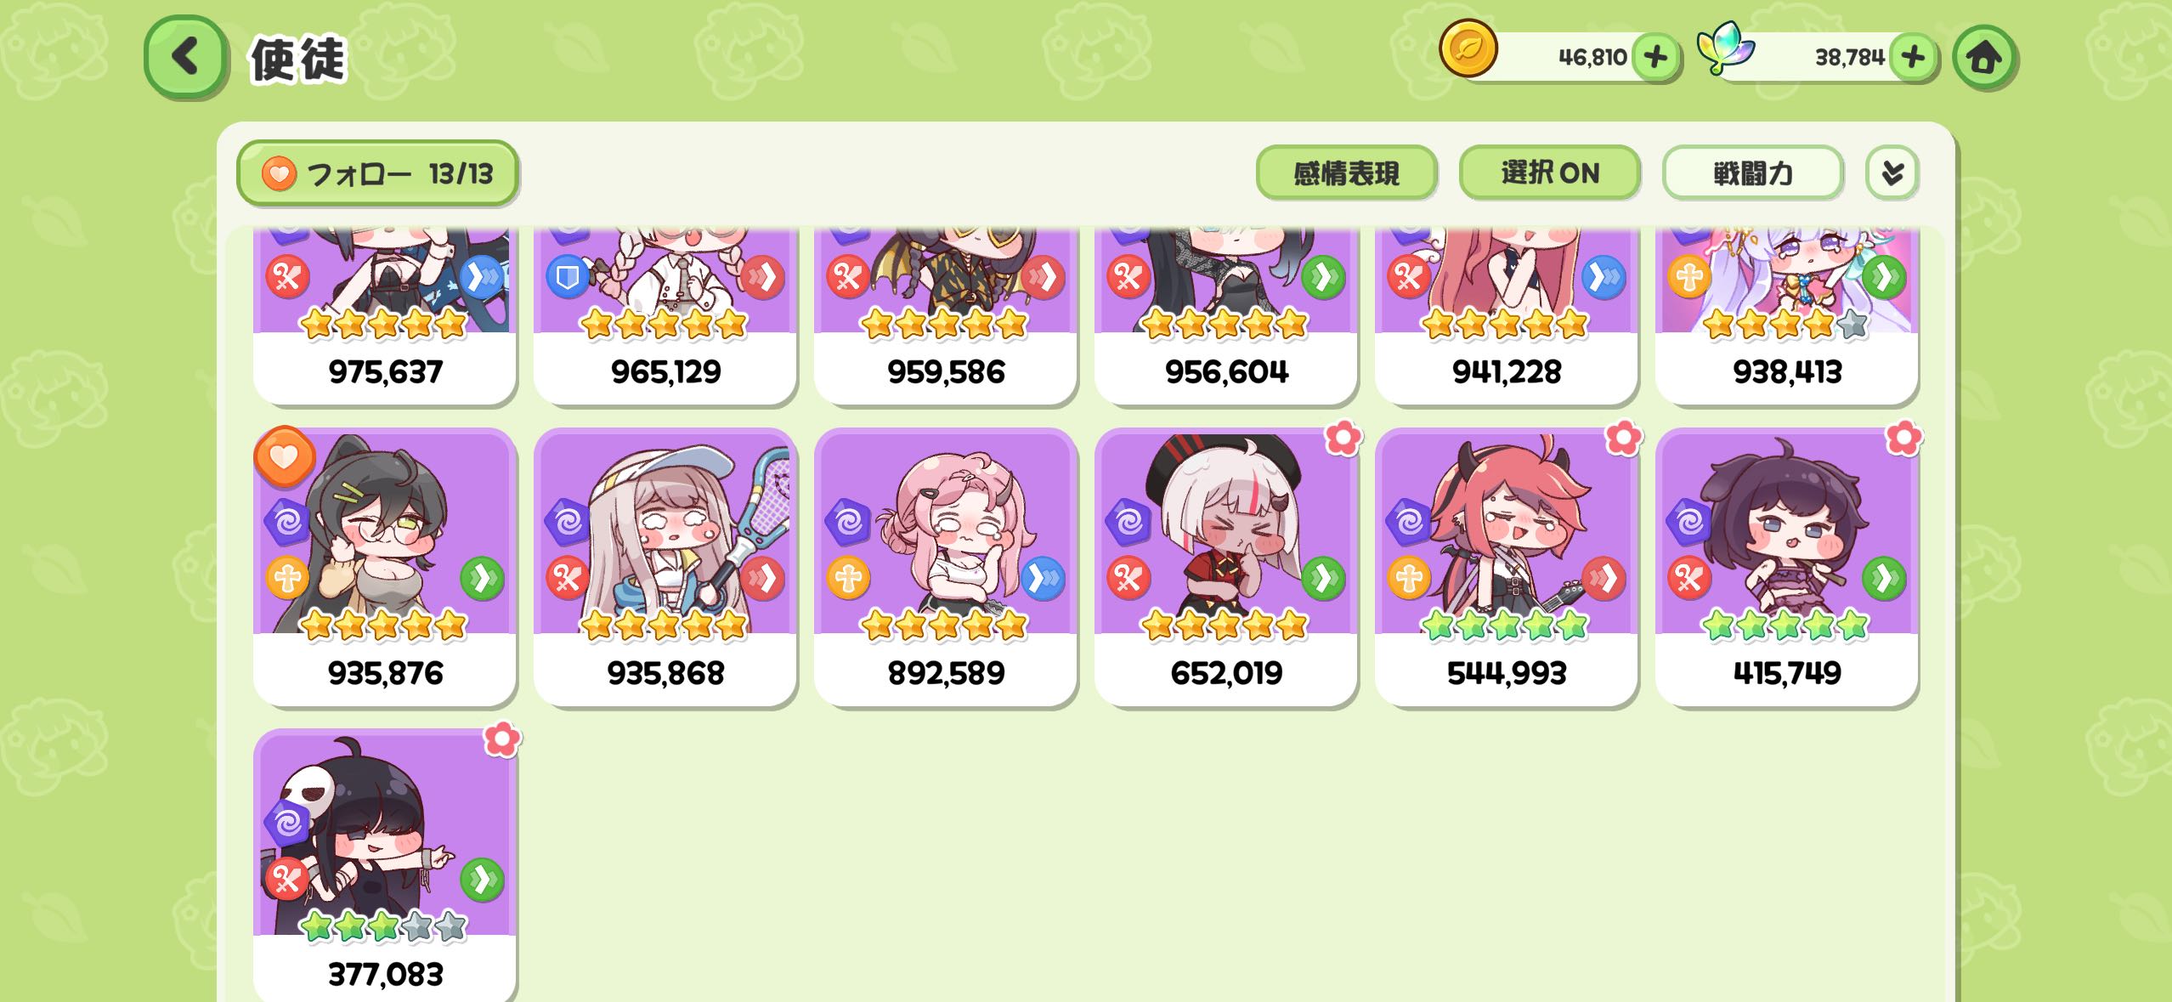
Task: Tap the pink flower badge on 377,083 card
Action: click(502, 739)
